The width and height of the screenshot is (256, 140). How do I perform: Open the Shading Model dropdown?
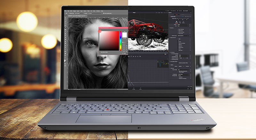coord(183,76)
